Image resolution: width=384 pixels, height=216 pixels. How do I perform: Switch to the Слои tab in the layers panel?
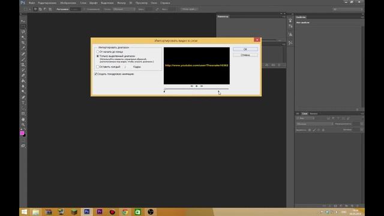click(305, 113)
